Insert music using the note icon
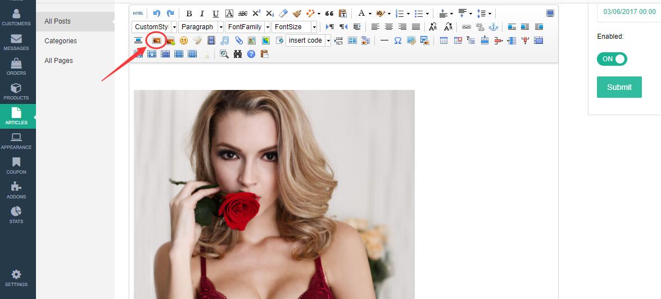Screen dimensions: 661x299 click(x=225, y=40)
